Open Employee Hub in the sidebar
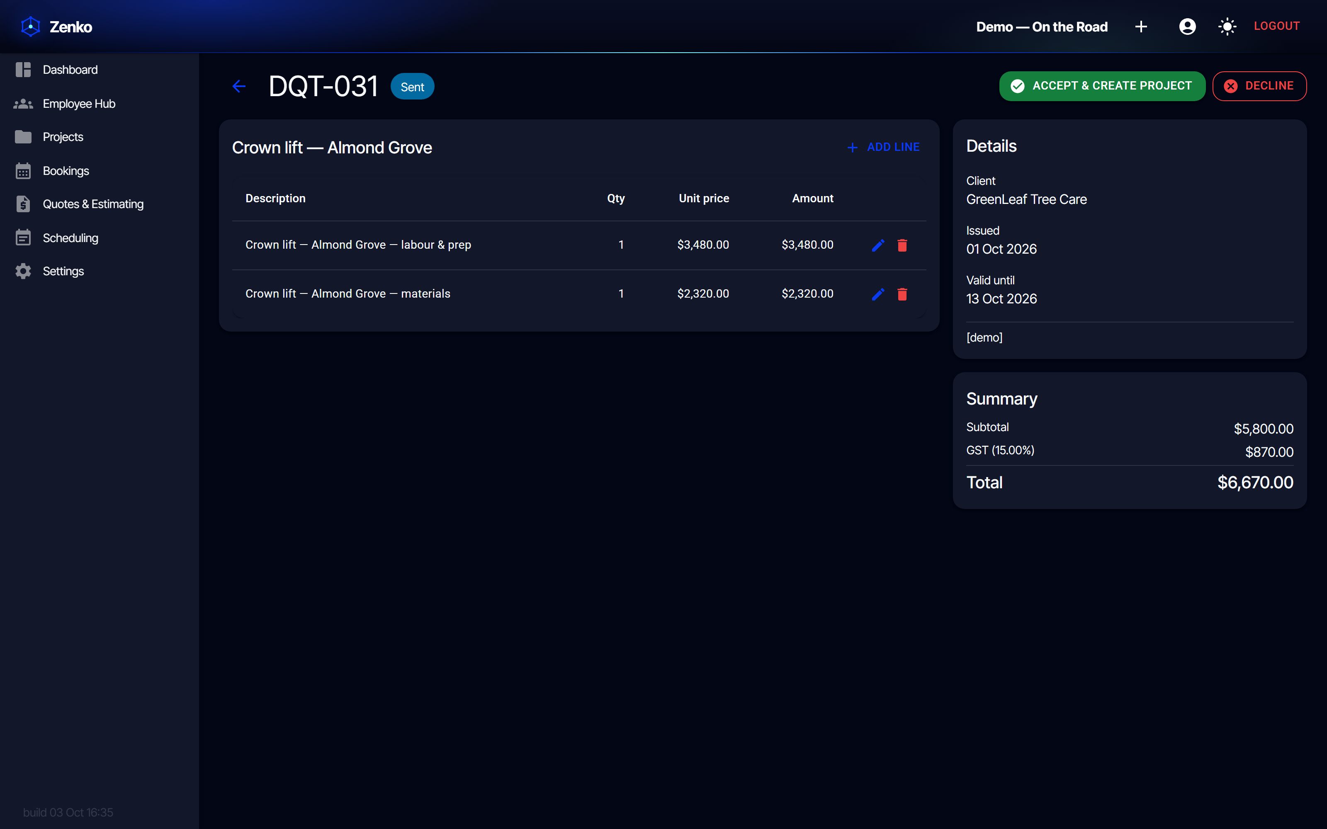Screen dimensions: 1327x829 point(99,104)
